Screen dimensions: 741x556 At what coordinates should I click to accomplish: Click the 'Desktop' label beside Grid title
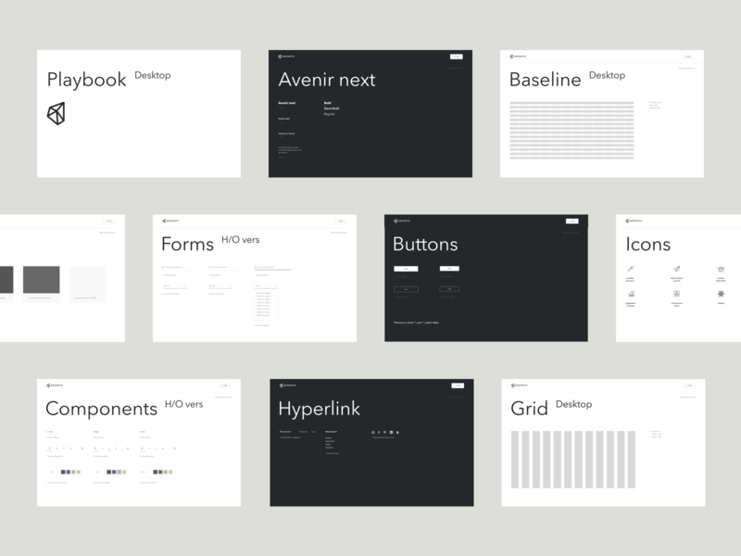[x=573, y=404]
